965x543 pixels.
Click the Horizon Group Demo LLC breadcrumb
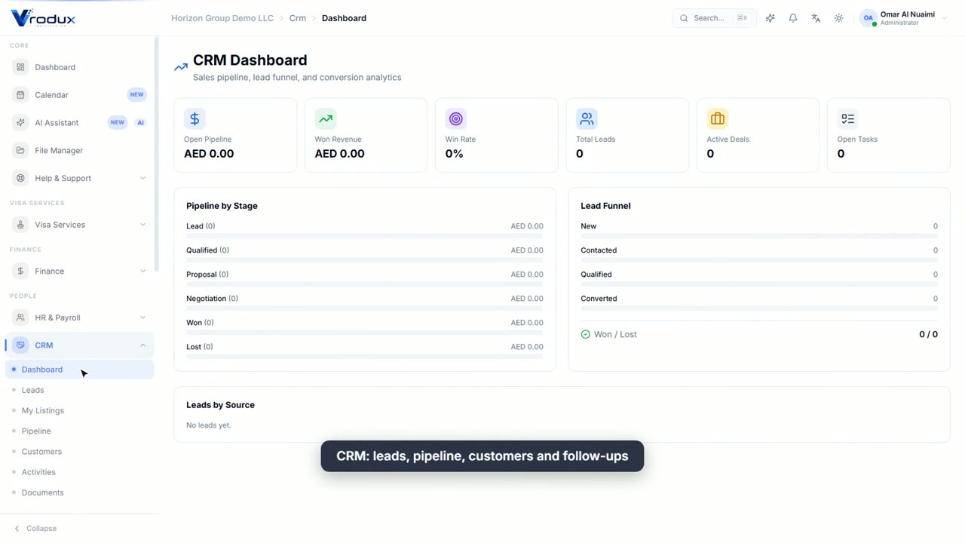pyautogui.click(x=222, y=18)
